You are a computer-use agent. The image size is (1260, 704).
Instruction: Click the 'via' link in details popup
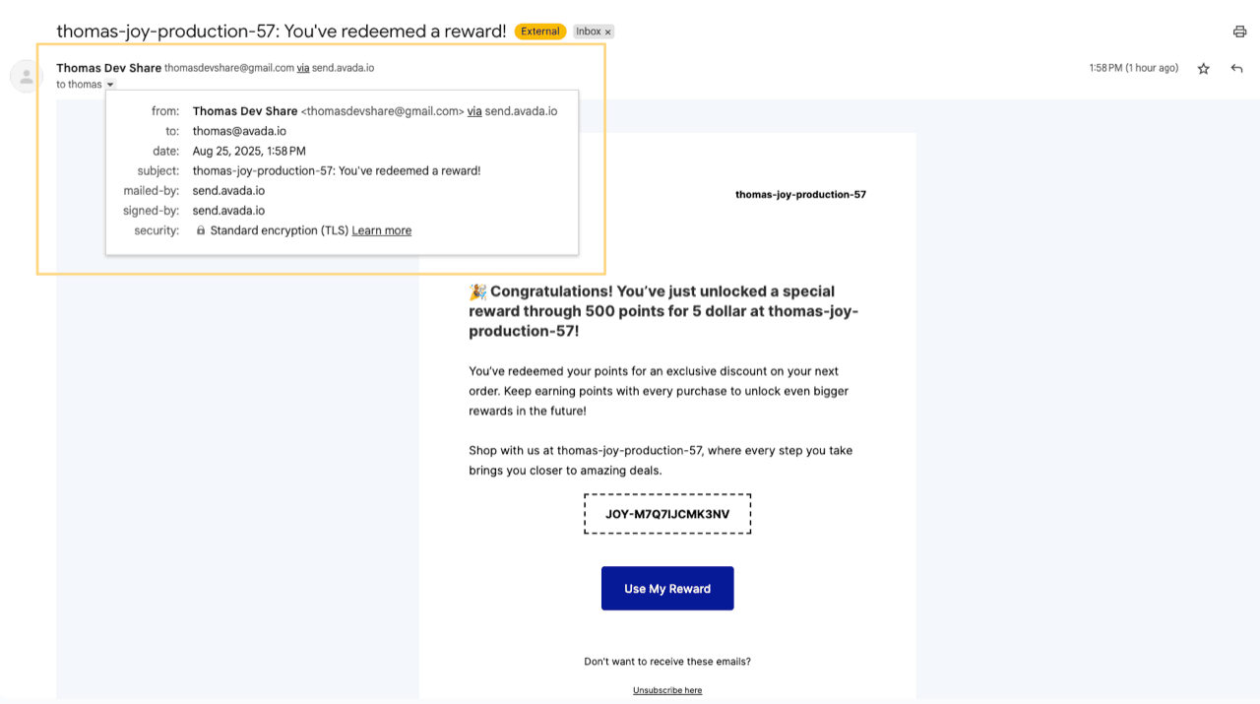(x=474, y=111)
